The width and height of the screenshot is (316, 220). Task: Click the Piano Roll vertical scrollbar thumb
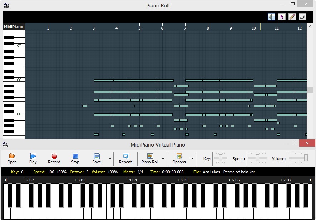point(310,90)
